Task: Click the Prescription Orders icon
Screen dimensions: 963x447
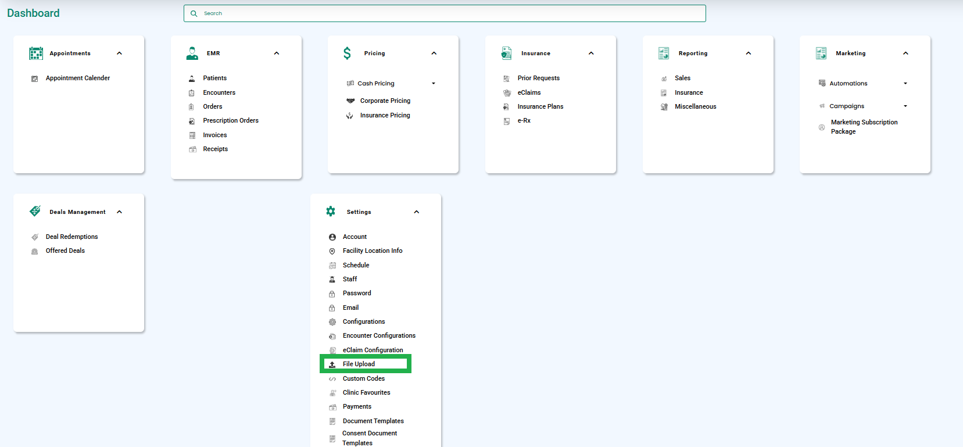Action: [x=192, y=121]
